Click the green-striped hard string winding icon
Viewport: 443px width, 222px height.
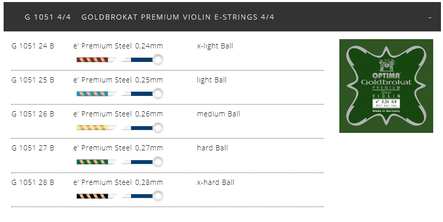pos(92,162)
